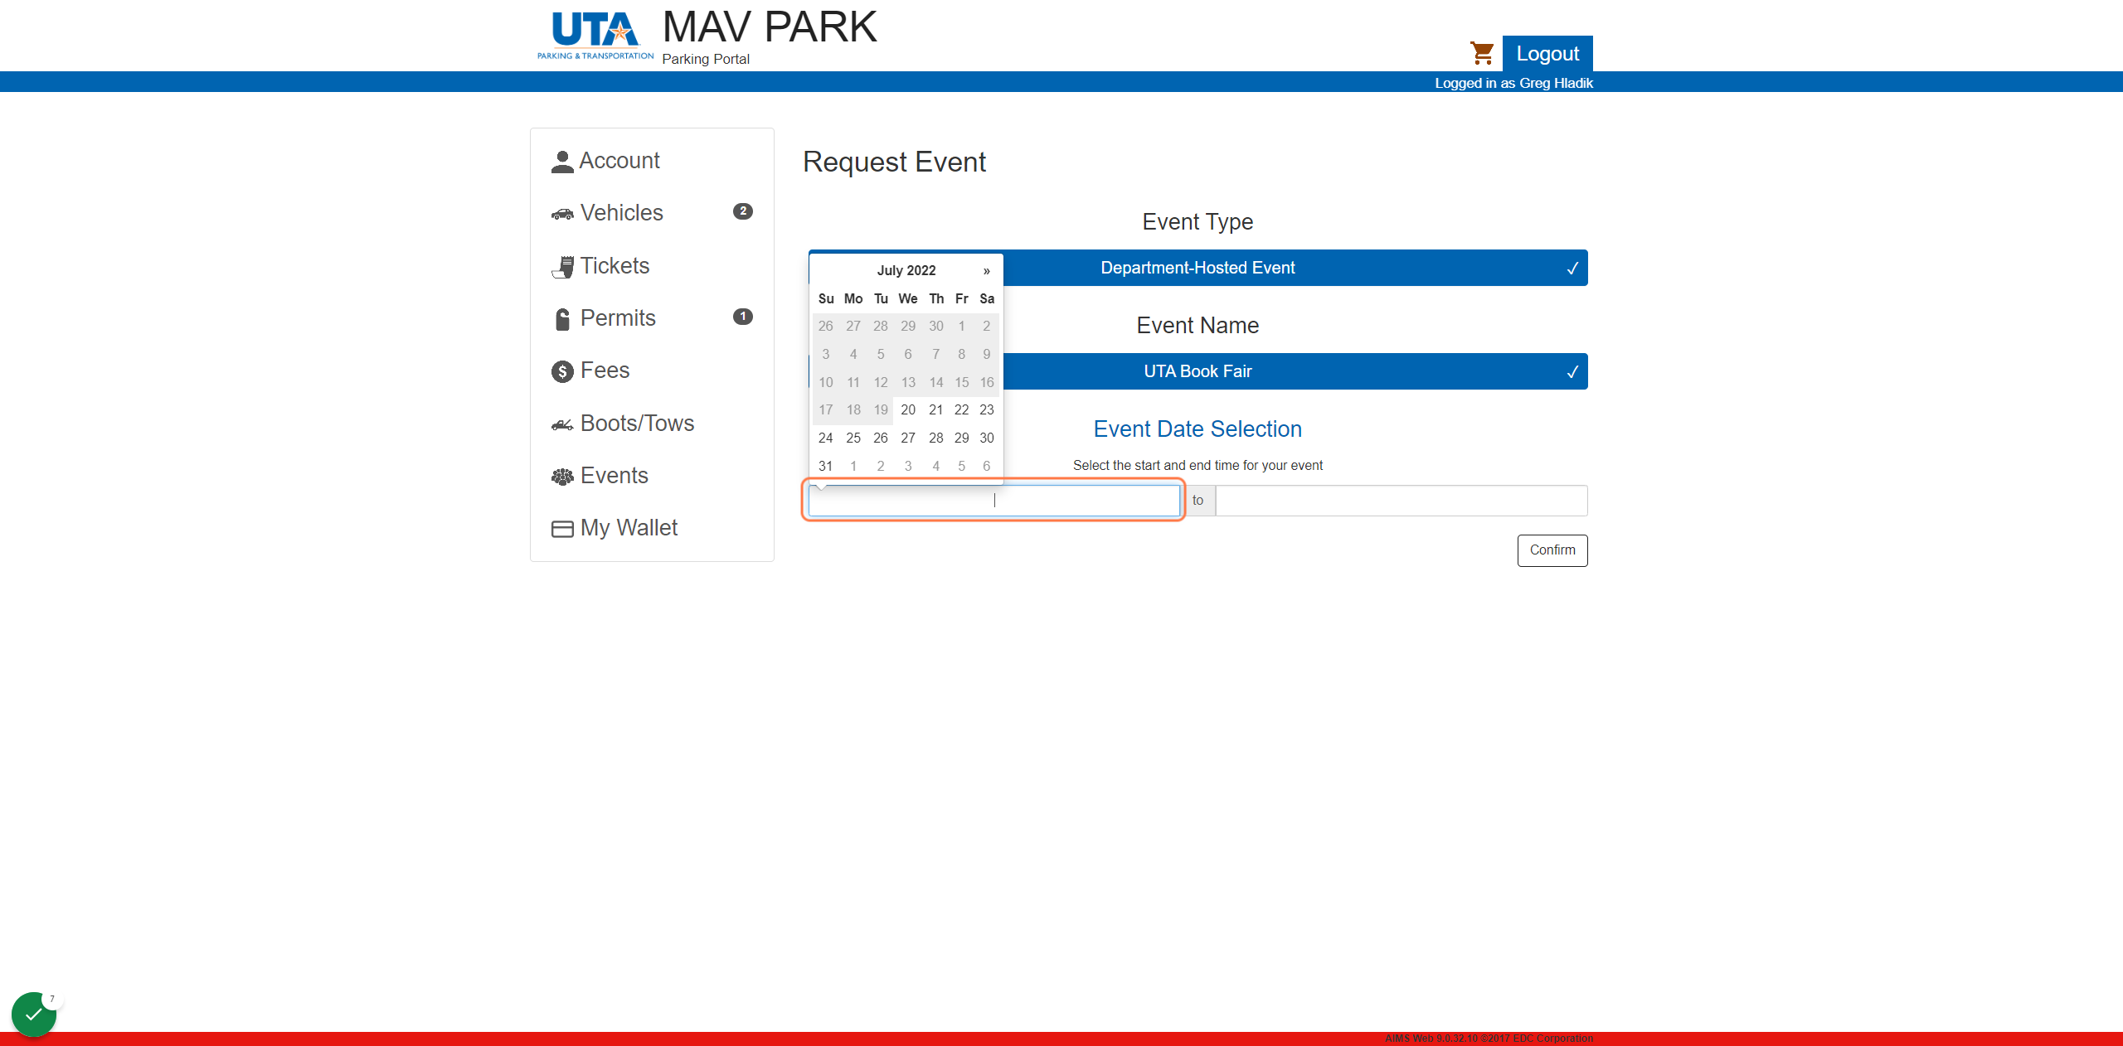Click the Permits count badge showing 1
Image resolution: width=2123 pixels, height=1046 pixels.
(x=743, y=317)
